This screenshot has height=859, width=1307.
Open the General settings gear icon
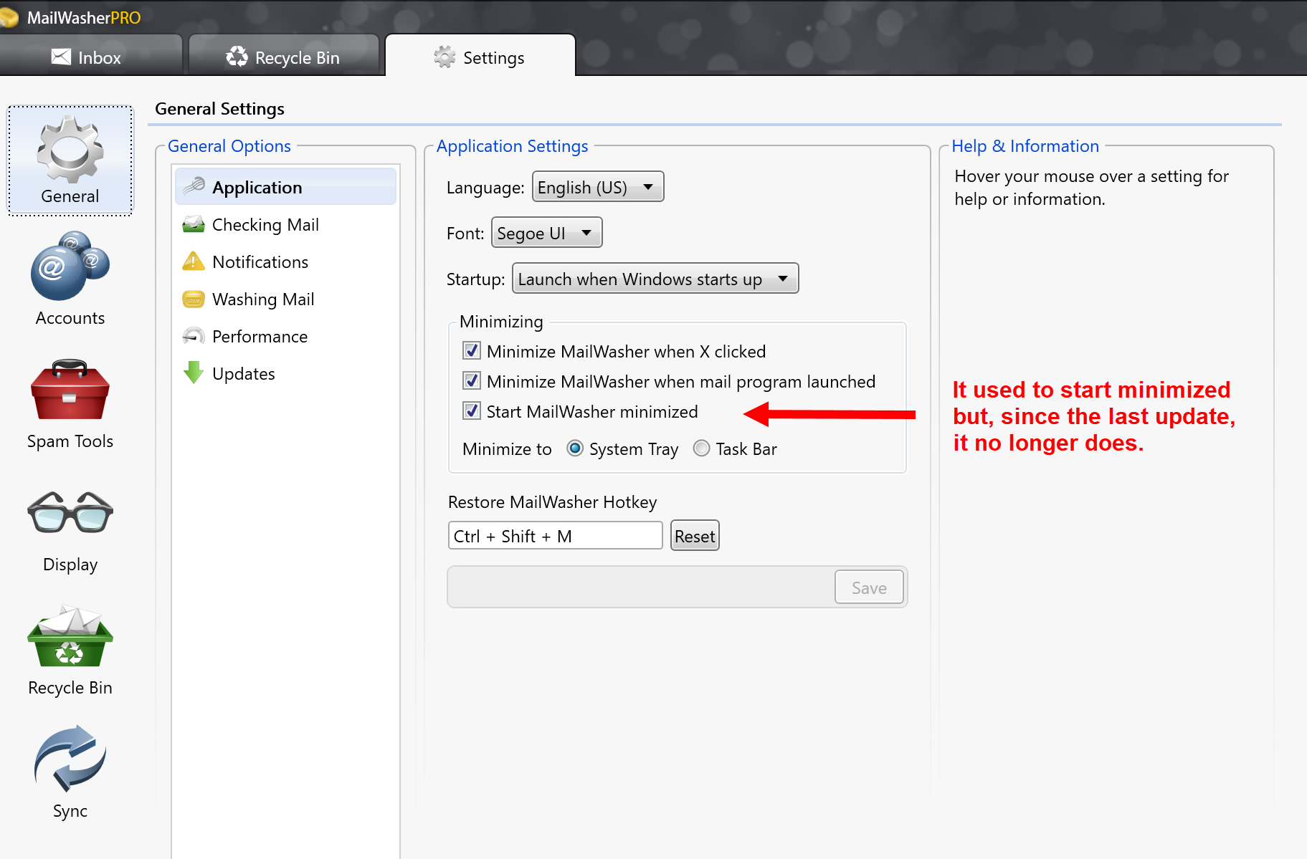click(70, 149)
